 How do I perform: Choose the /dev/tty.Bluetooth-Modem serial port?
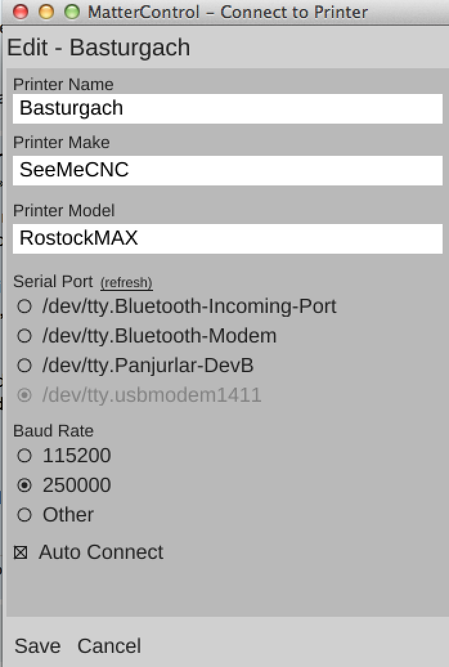click(x=24, y=336)
